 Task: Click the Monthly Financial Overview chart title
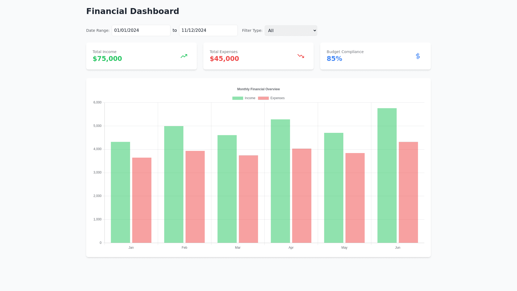[x=258, y=89]
